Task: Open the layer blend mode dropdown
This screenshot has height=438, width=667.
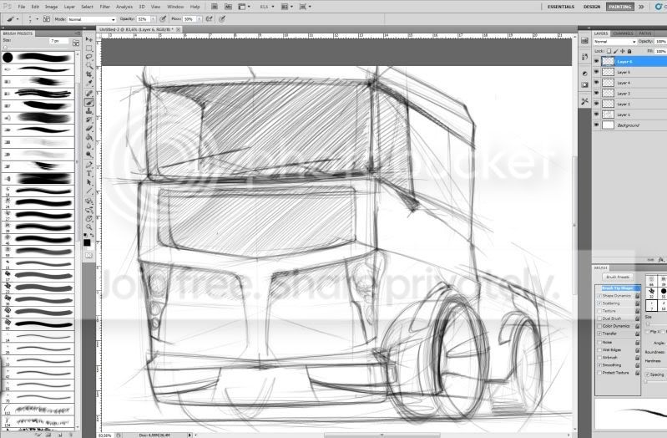Action: tap(614, 42)
